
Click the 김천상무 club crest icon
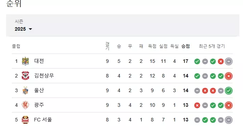25,76
